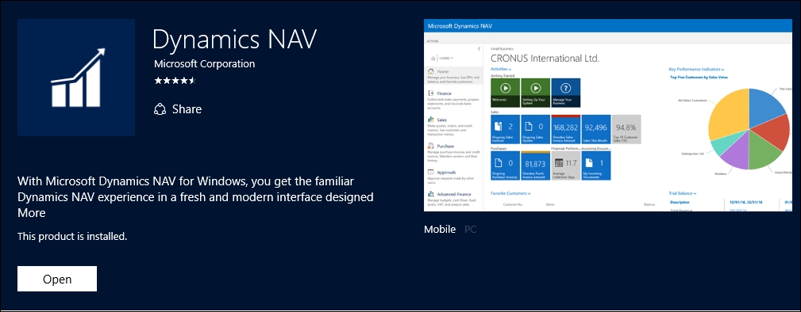
Task: Click the Welcome! play tile
Action: [x=505, y=93]
